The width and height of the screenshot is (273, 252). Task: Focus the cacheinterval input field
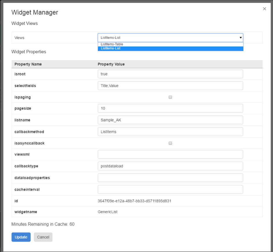pos(170,189)
